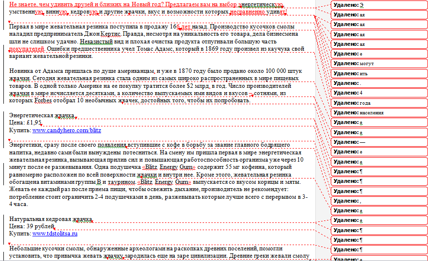Select the revision balloon 'Удалено: ить'
This screenshot has height=261, width=428.
tap(379, 73)
